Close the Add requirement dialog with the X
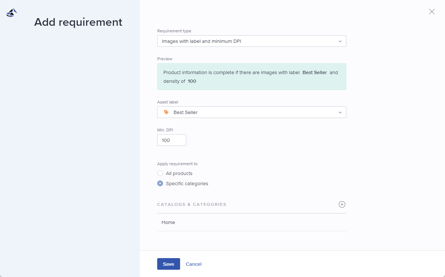445x277 pixels. pos(432,12)
